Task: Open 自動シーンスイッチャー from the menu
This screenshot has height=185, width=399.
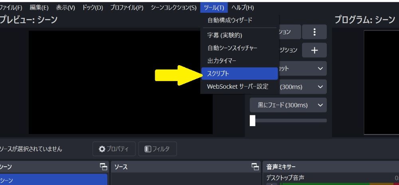Action: point(239,48)
